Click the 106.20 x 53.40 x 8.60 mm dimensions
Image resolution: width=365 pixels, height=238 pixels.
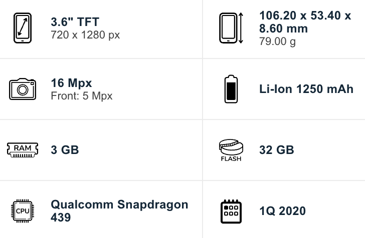(x=305, y=22)
